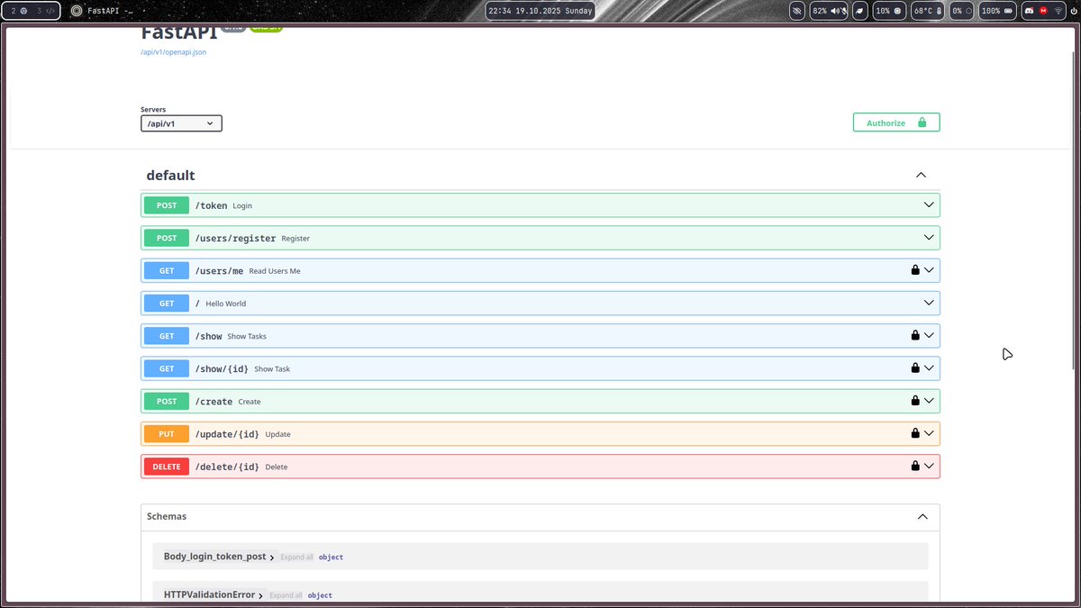Click the DELETE method badge

click(x=167, y=467)
